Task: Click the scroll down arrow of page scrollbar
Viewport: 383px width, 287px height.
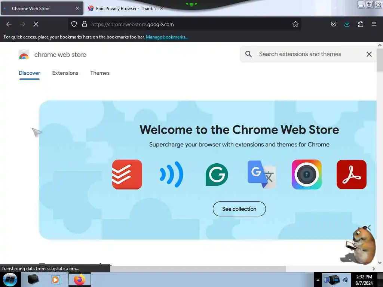Action: pos(380,263)
